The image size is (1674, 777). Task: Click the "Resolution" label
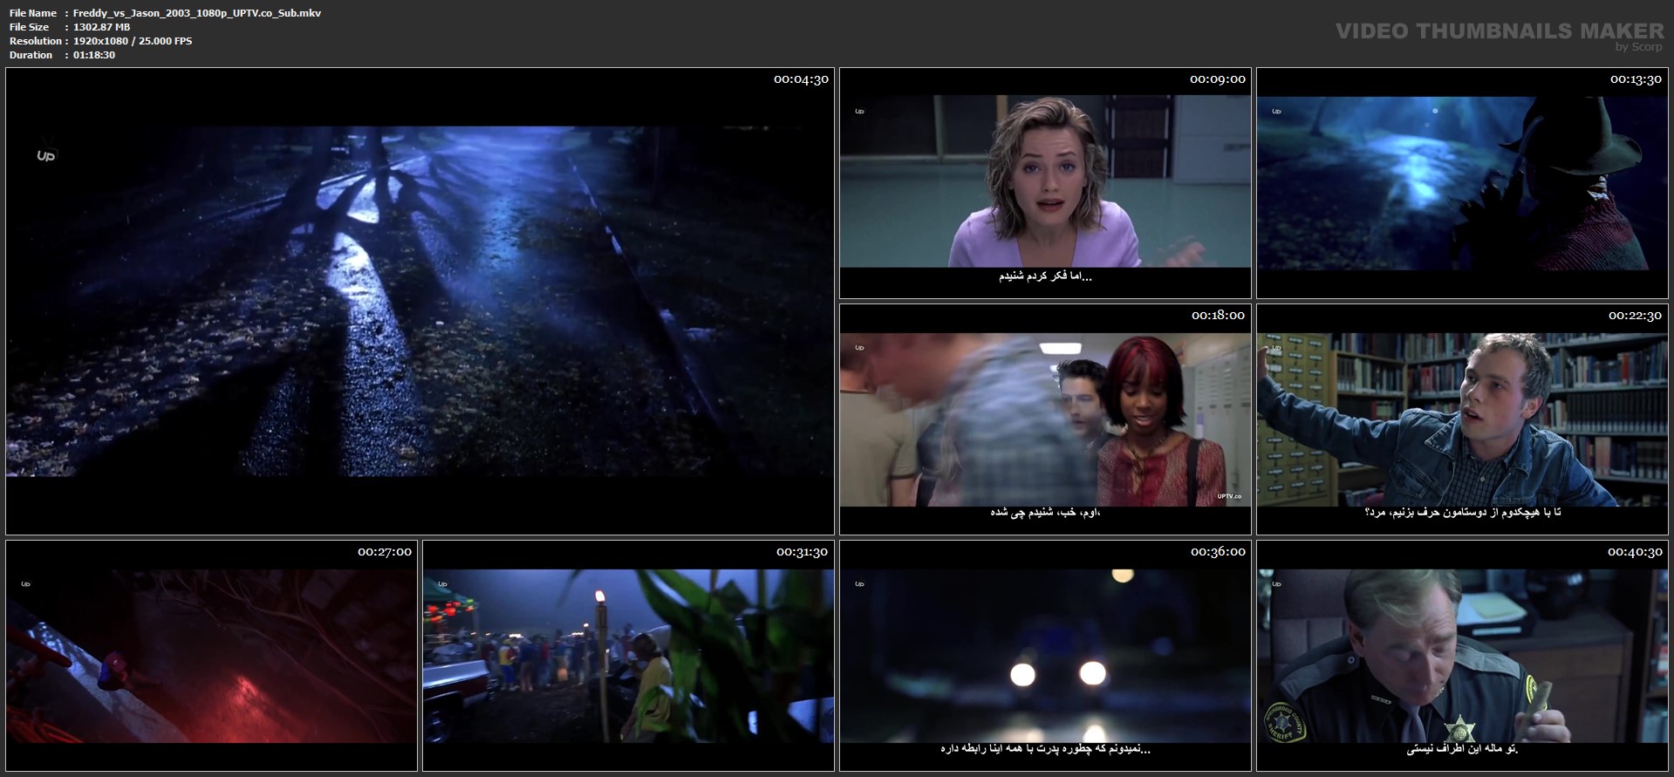(36, 41)
